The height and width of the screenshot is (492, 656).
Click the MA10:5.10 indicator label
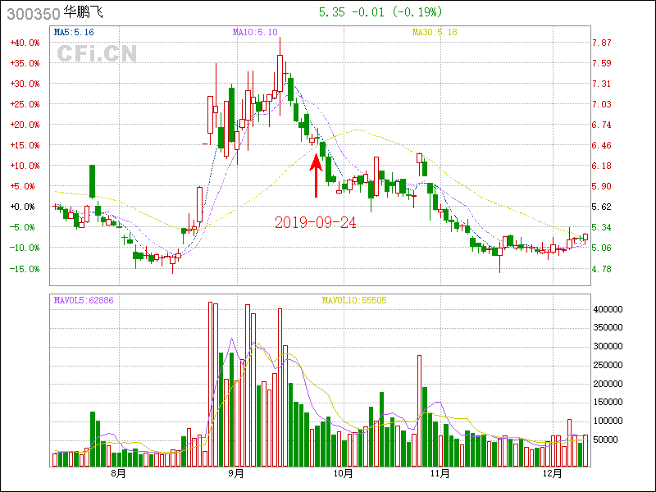click(255, 32)
